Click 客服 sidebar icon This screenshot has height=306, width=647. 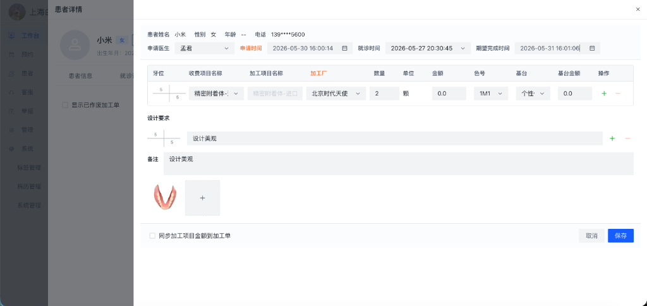click(x=12, y=92)
